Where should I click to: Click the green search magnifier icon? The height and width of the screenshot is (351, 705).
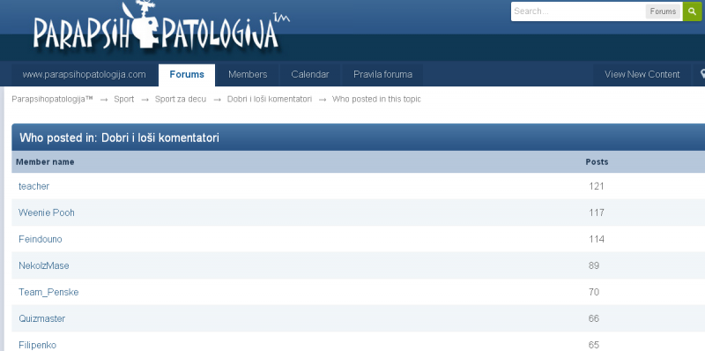tap(693, 11)
